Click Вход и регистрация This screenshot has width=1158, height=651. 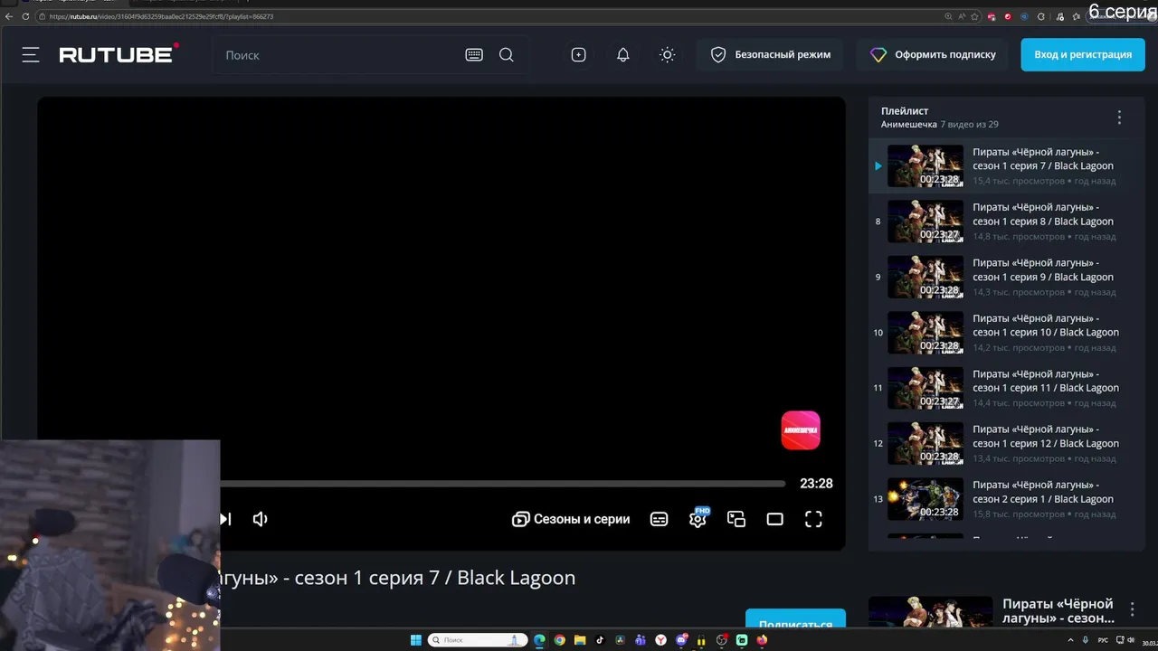pos(1083,55)
